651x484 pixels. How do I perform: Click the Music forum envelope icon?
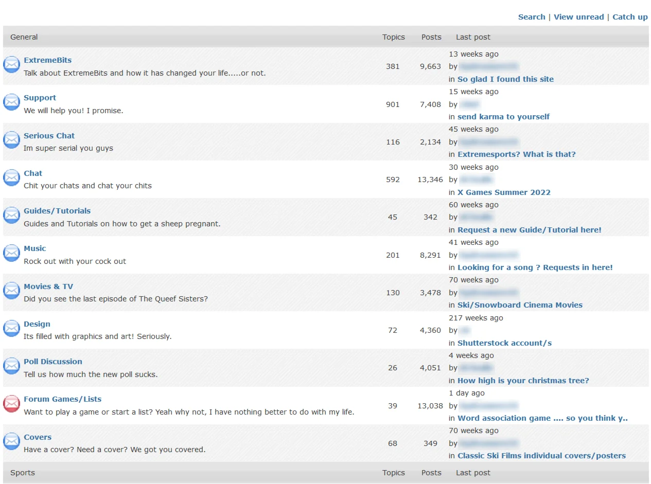point(11,253)
